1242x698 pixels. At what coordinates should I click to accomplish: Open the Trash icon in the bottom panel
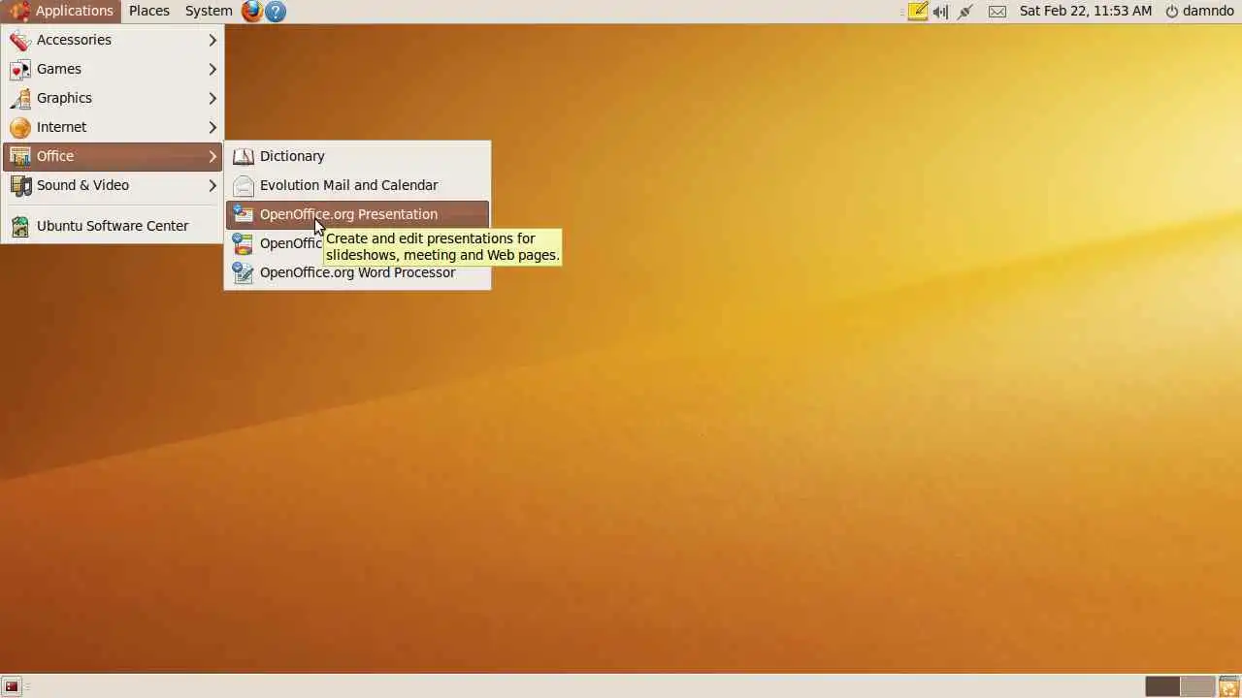click(1228, 686)
